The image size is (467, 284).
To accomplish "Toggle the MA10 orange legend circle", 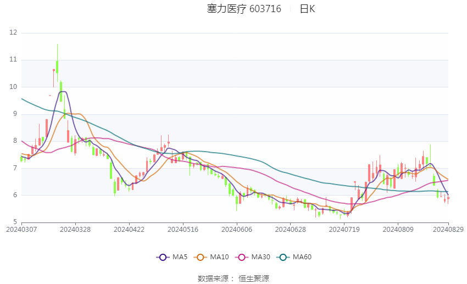I will (x=200, y=257).
